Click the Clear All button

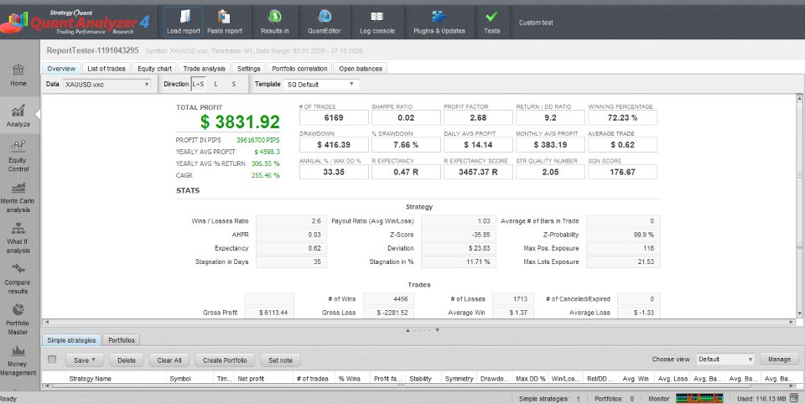point(169,360)
